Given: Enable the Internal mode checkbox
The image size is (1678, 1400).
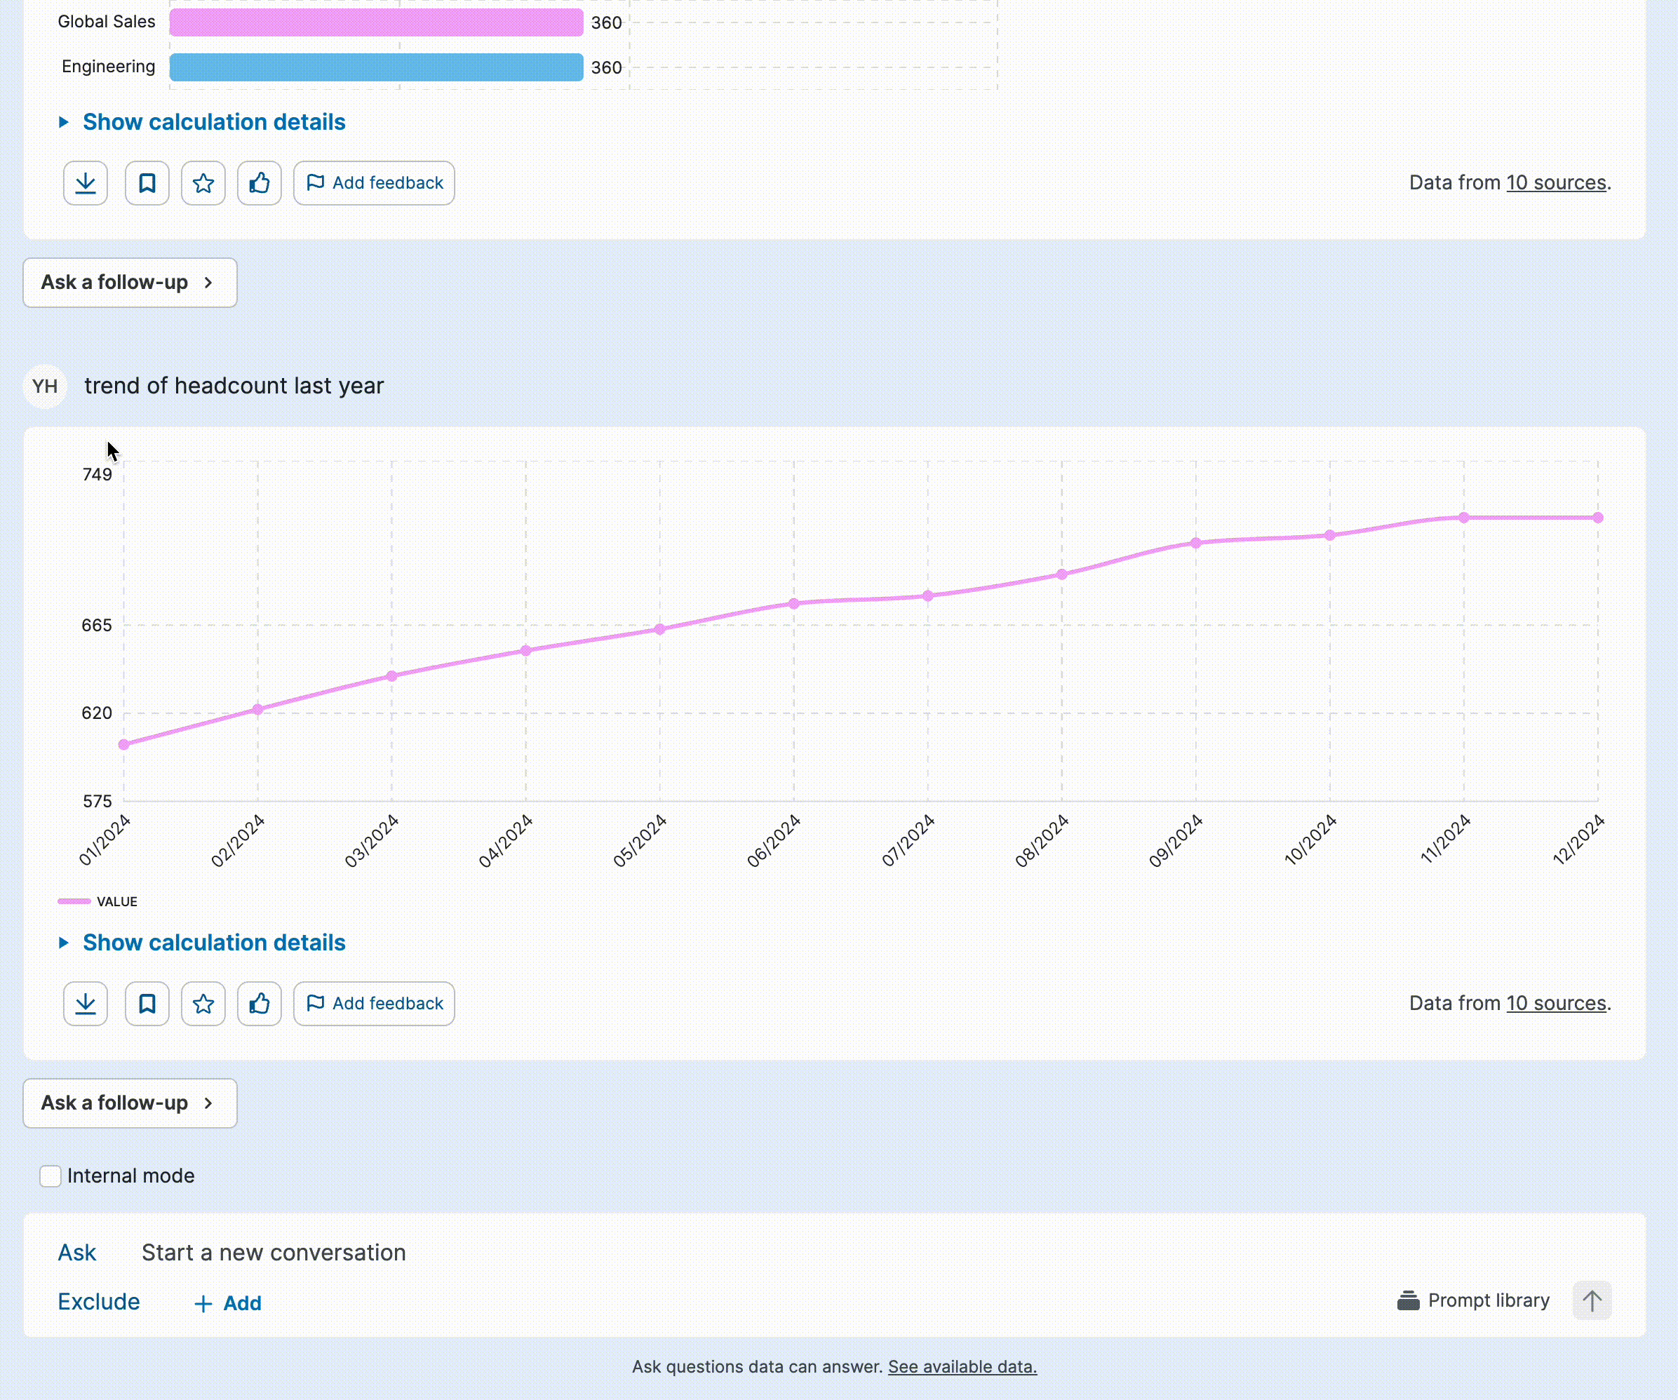Looking at the screenshot, I should click(x=51, y=1176).
